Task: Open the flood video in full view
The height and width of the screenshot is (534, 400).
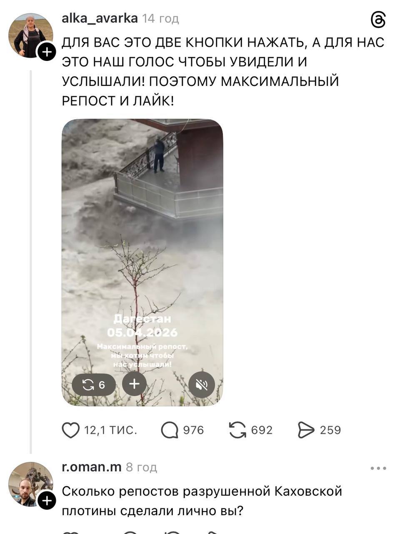Action: point(142,262)
